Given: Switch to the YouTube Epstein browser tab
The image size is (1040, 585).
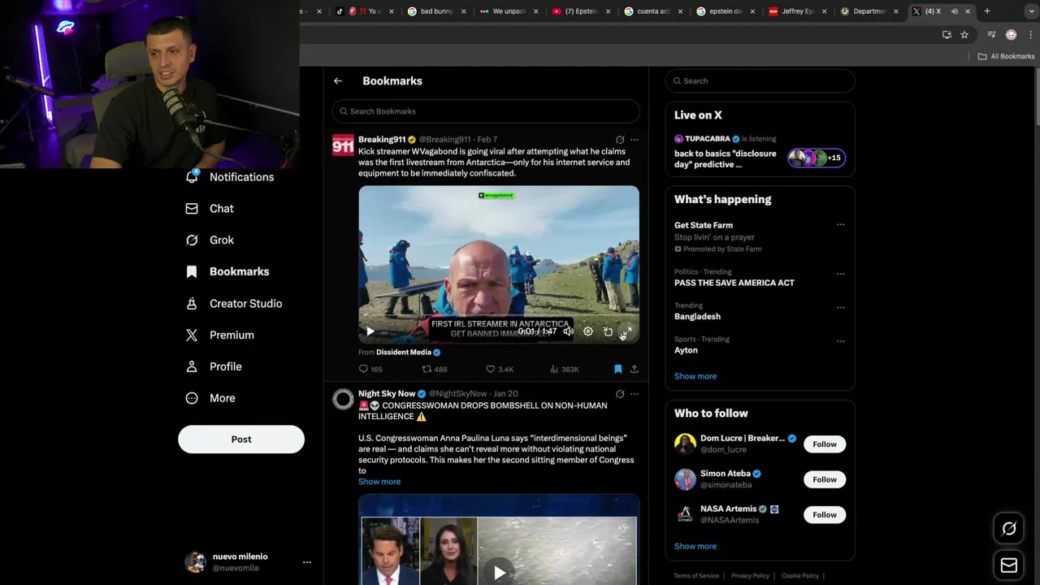Looking at the screenshot, I should (x=581, y=11).
